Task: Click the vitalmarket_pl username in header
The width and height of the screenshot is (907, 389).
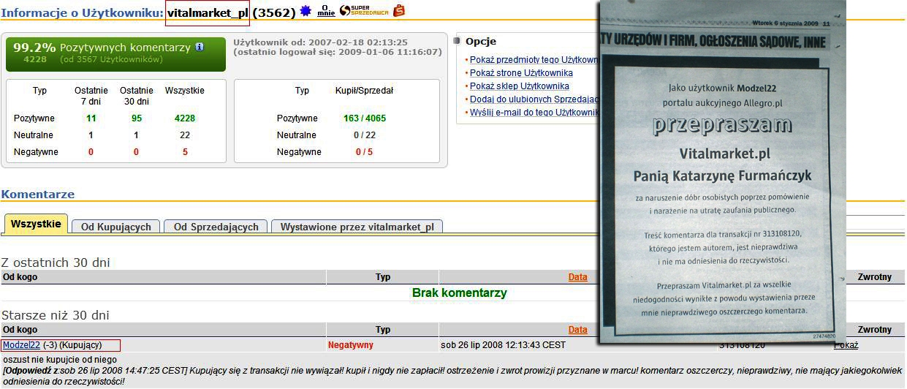Action: [208, 13]
